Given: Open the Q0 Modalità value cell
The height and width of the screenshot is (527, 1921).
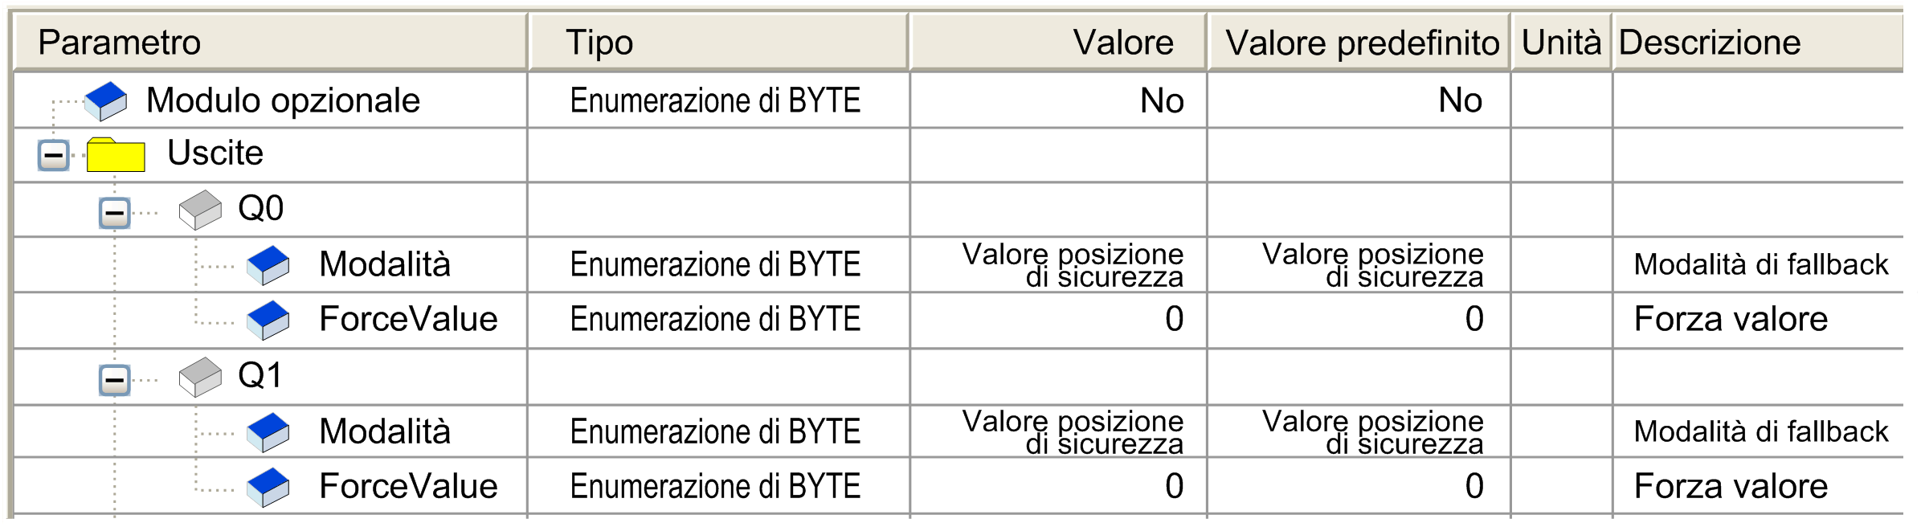Looking at the screenshot, I should [x=1059, y=265].
